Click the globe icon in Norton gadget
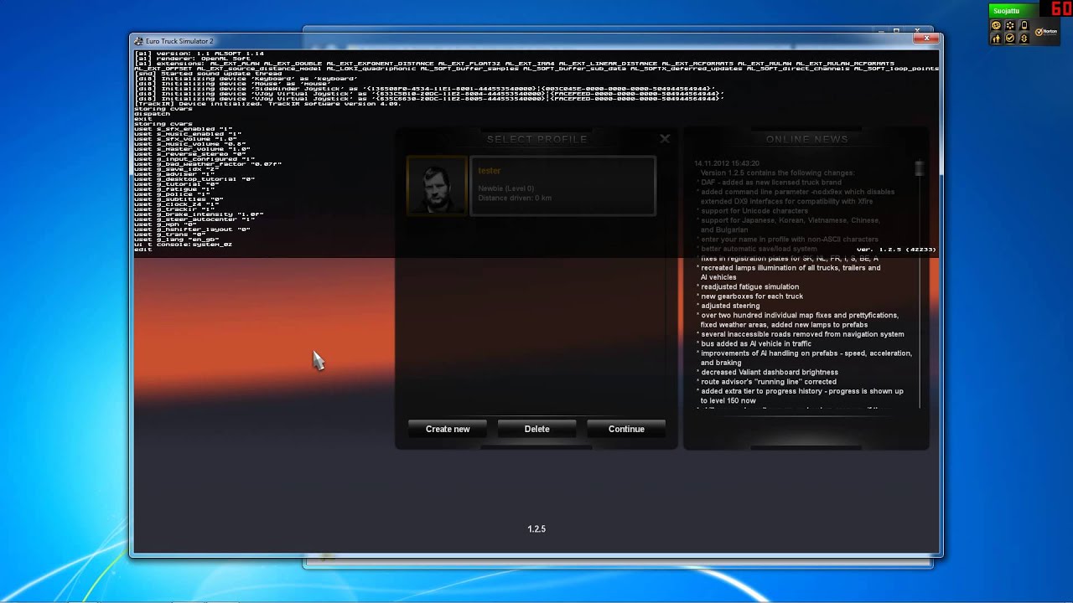The image size is (1073, 603). [x=996, y=25]
